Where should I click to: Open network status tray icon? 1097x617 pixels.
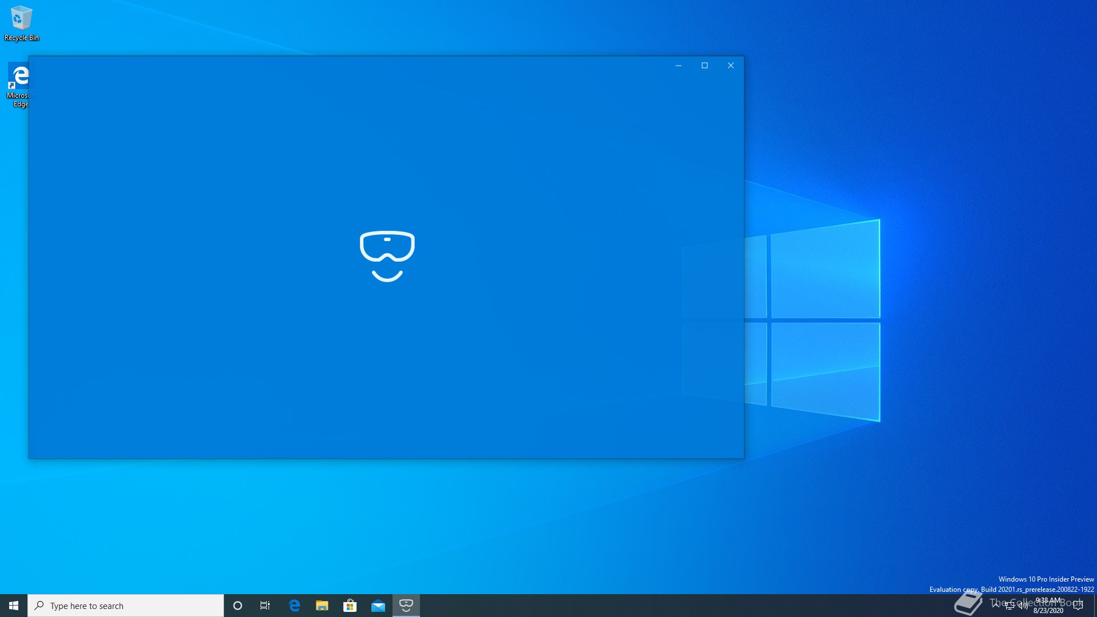point(1010,606)
